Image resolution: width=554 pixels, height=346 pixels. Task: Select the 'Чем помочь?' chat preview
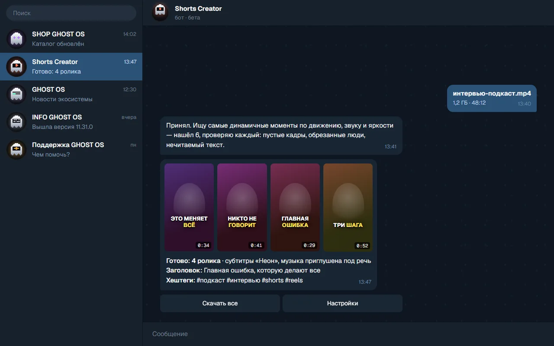click(51, 154)
